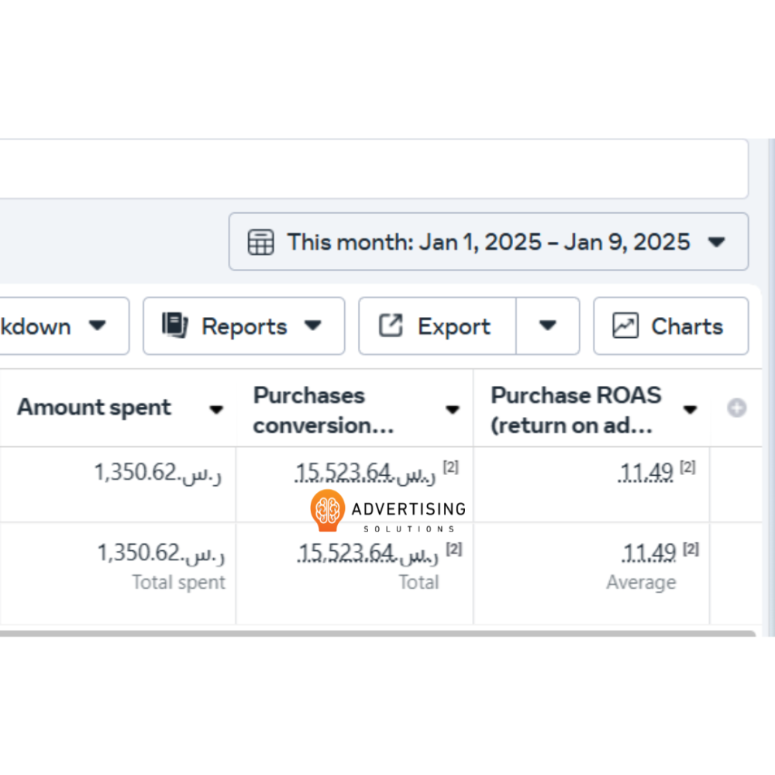This screenshot has width=775, height=775.
Task: Open the Export split-button dropdown arrow
Action: tap(548, 326)
